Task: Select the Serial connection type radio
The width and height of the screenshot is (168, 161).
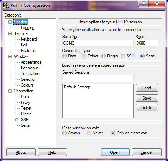Action: [x=142, y=56]
